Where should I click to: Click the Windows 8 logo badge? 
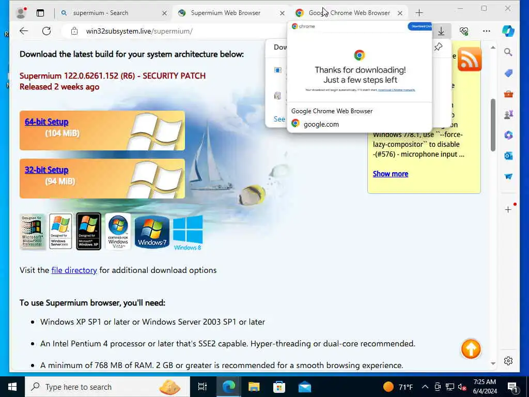click(x=188, y=233)
